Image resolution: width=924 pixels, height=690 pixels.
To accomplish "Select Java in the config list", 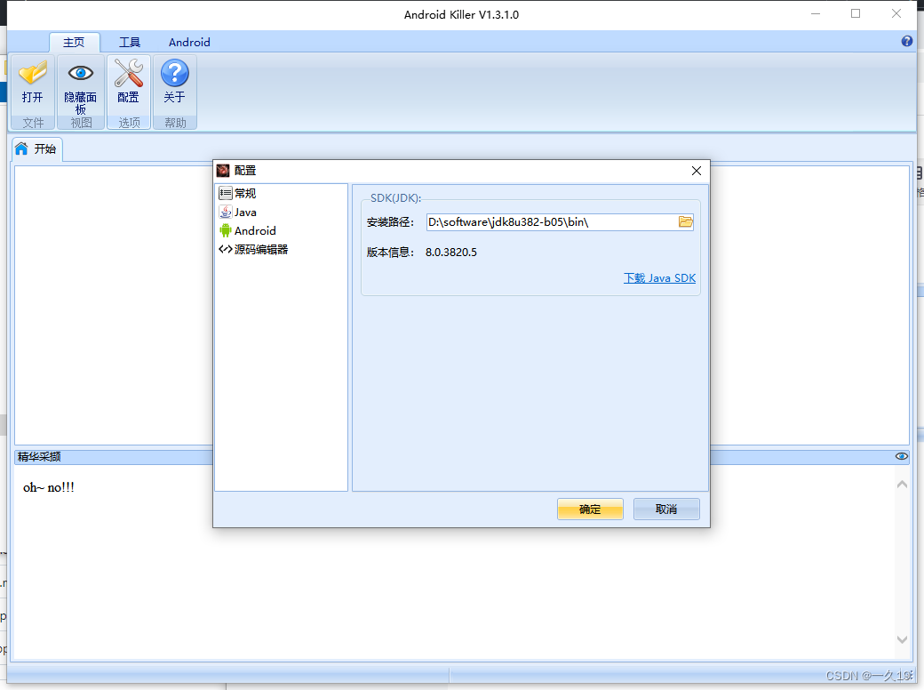I will [237, 212].
